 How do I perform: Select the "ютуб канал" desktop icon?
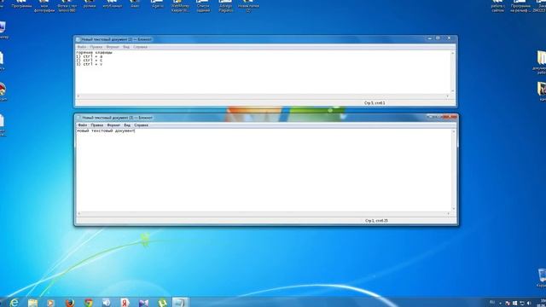coord(112,4)
